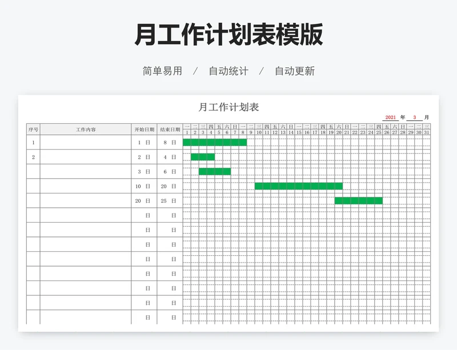Click the green bar spanning days 3 to 6
The width and height of the screenshot is (457, 350).
tap(215, 171)
